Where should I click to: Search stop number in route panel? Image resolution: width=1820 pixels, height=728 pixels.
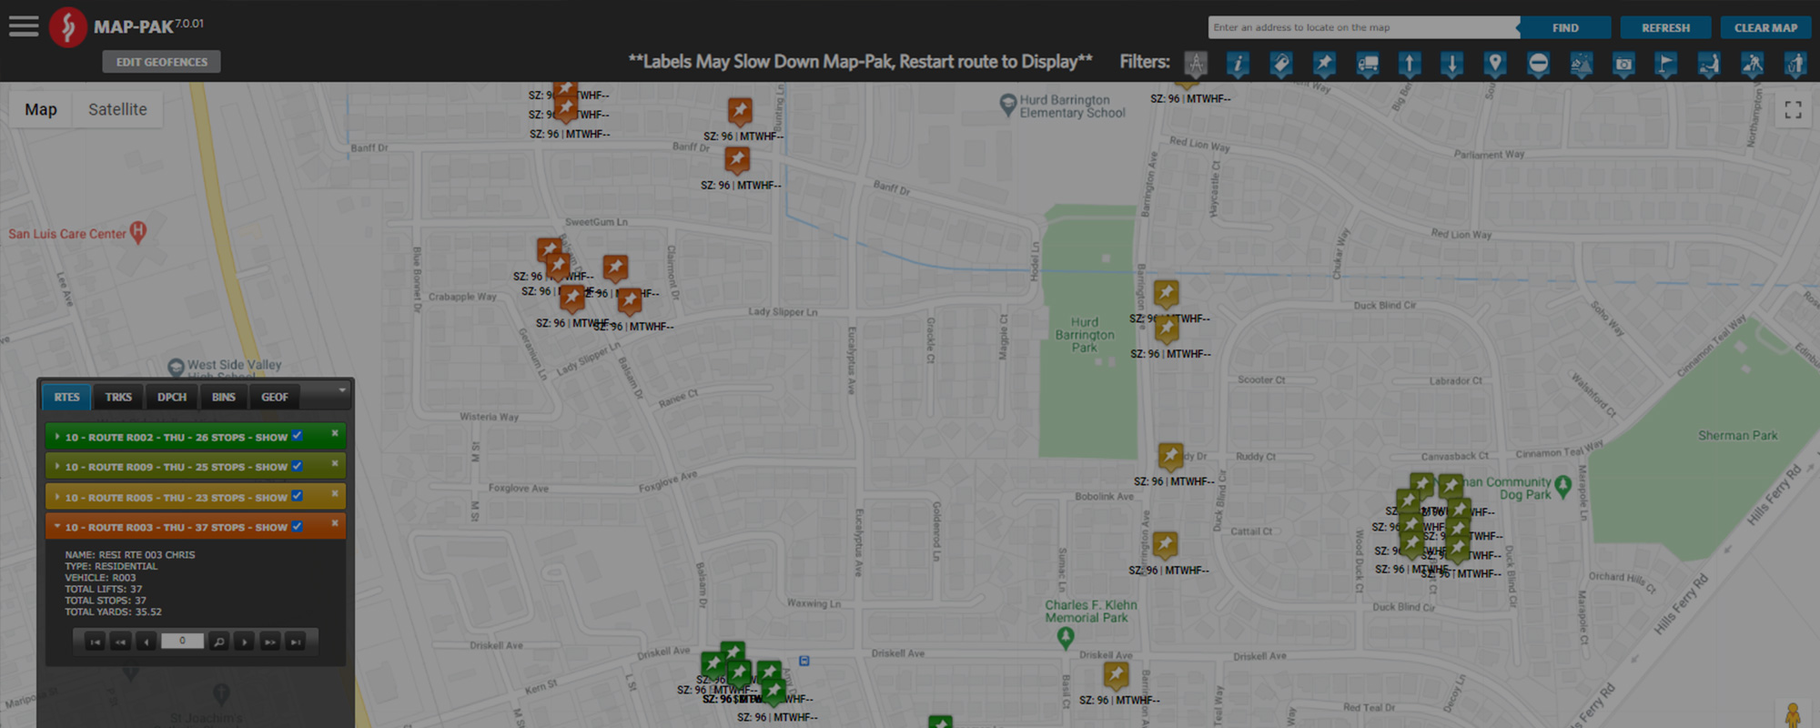218,642
